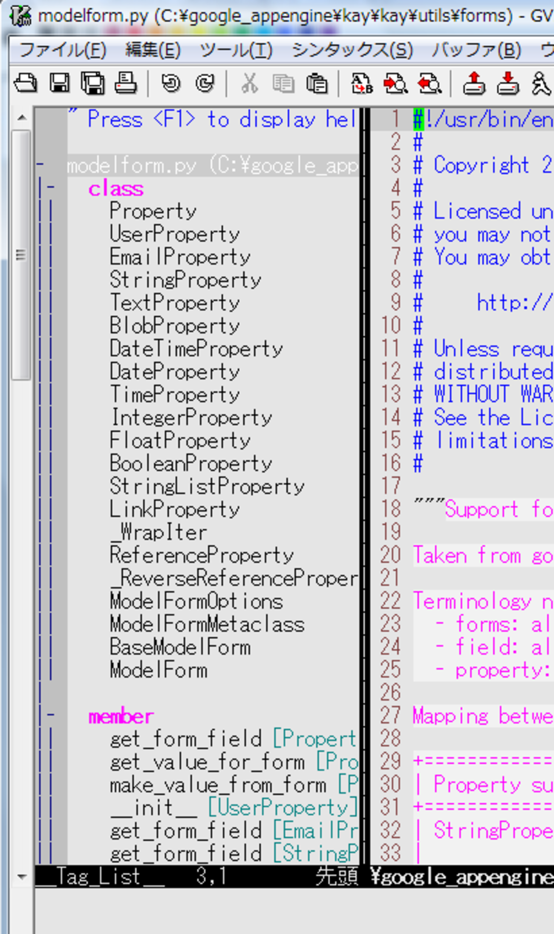Jump to the BaseModelForm class tag
The width and height of the screenshot is (554, 934).
[180, 648]
